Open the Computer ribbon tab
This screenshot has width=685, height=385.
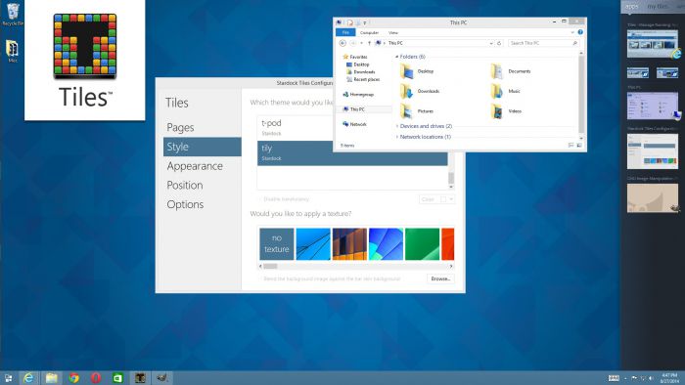point(369,32)
